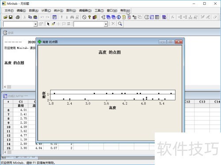The width and height of the screenshot is (221, 165).
Task: Click the chart title 高度 的点图
Action: tap(110, 52)
